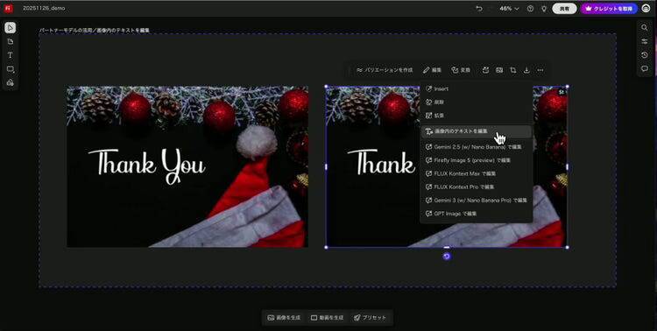Click the bottom shapes/assets tool in left toolbar
657x331 pixels.
point(11,82)
